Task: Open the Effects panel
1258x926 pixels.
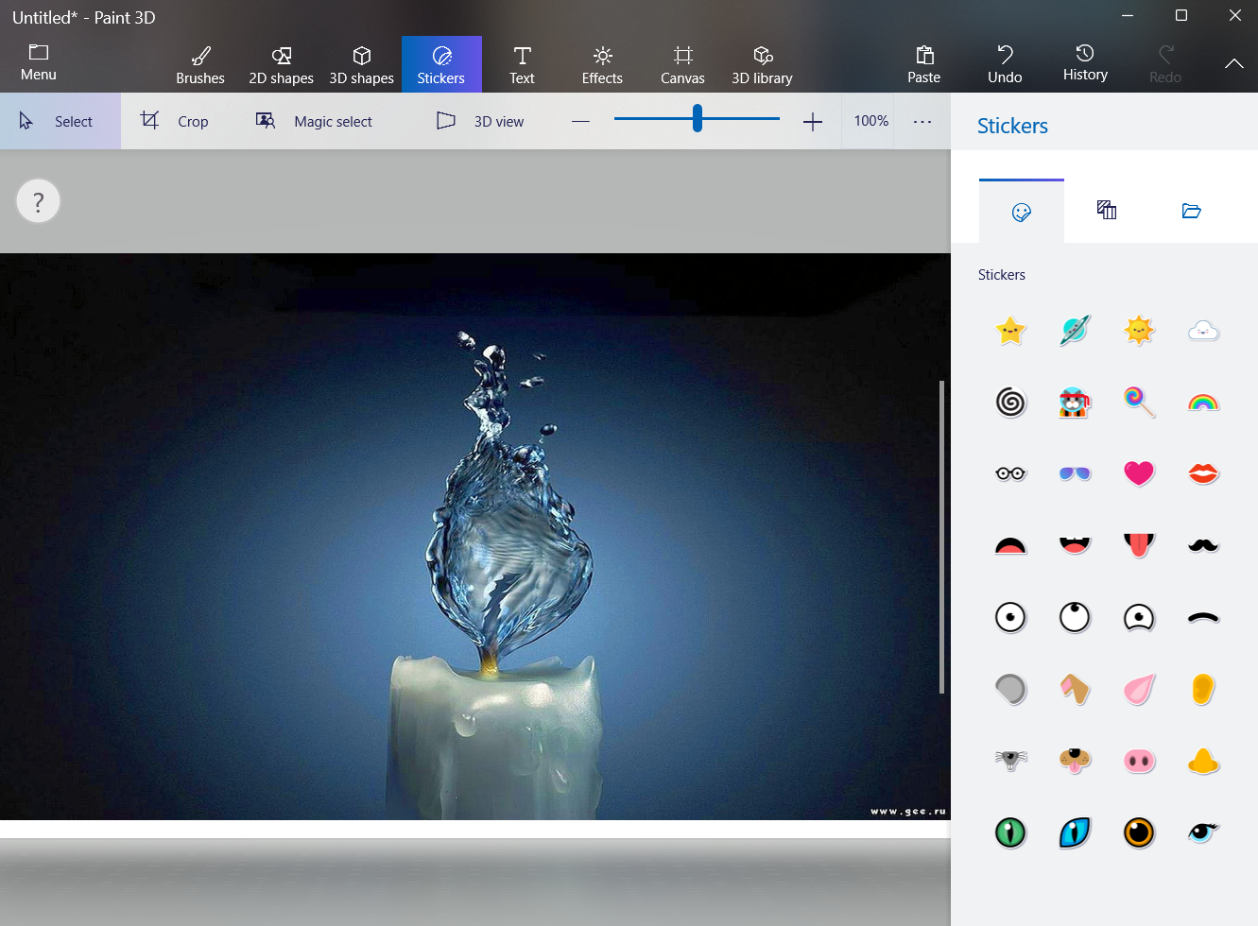Action: click(x=601, y=63)
